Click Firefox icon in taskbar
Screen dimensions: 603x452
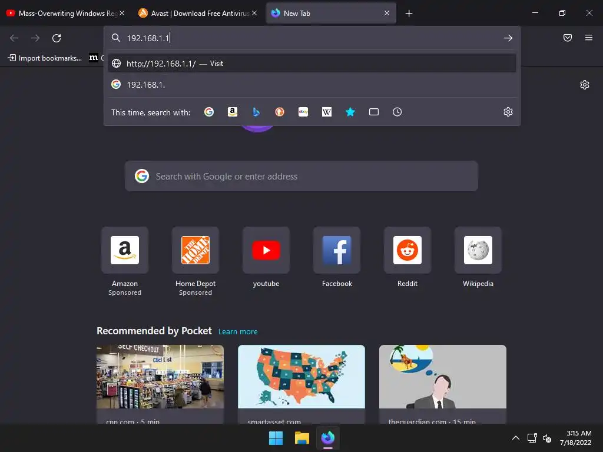coord(327,438)
